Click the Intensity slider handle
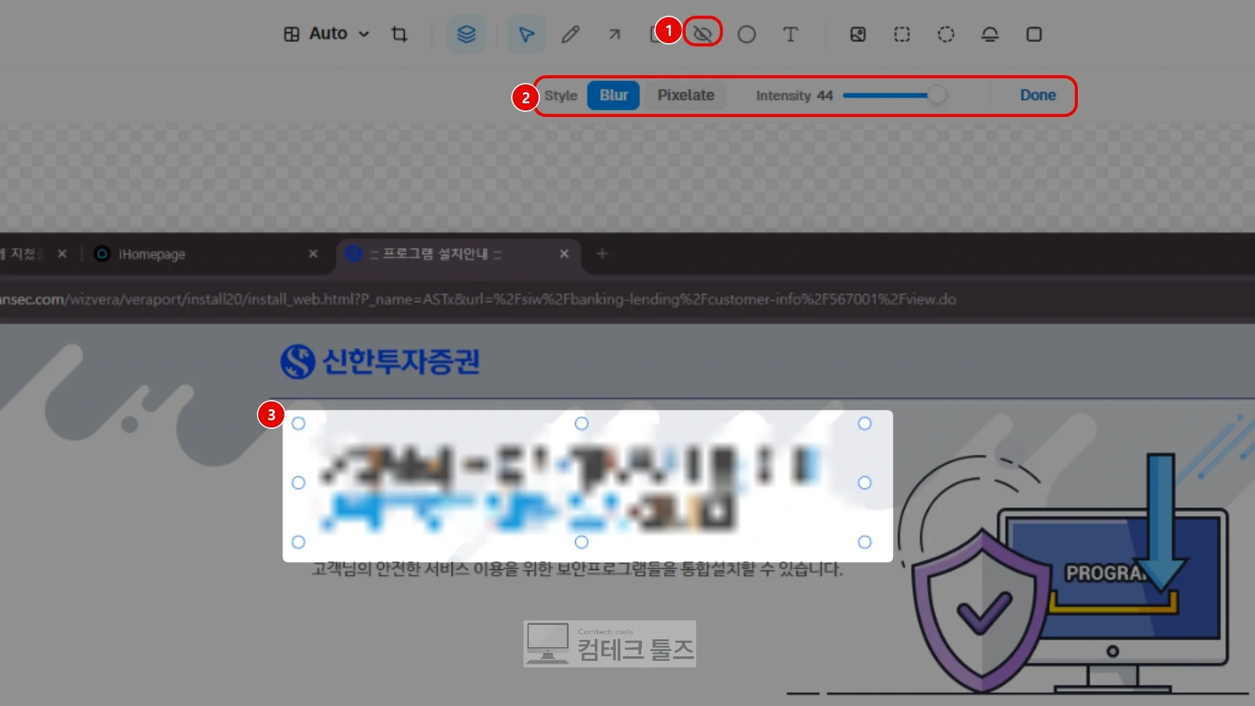This screenshot has height=706, width=1255. (937, 95)
